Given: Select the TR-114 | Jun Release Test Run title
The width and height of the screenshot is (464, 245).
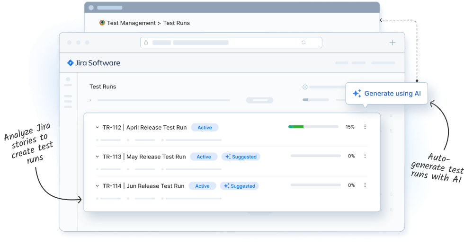Looking at the screenshot, I should (x=143, y=186).
